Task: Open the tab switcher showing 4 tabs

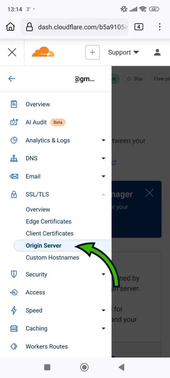Action: pos(139,27)
